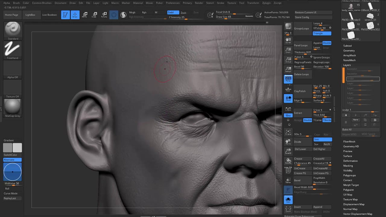Expand the Geometry section

pyautogui.click(x=349, y=51)
